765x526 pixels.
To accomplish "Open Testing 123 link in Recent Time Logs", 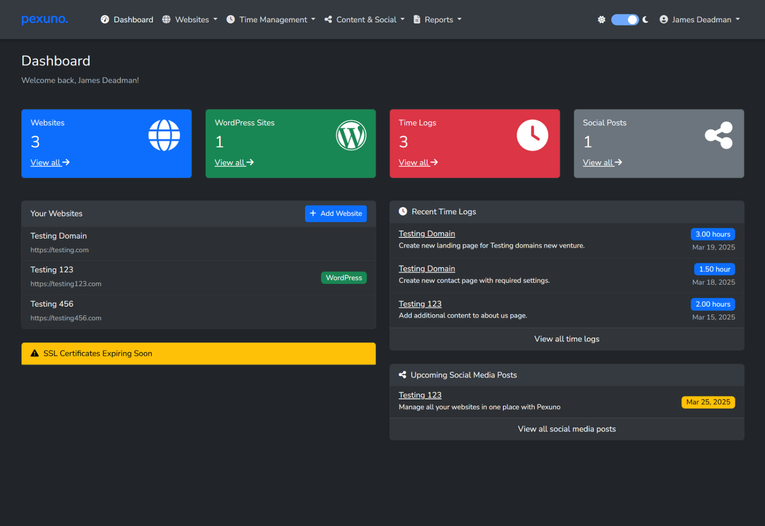I will pos(420,304).
